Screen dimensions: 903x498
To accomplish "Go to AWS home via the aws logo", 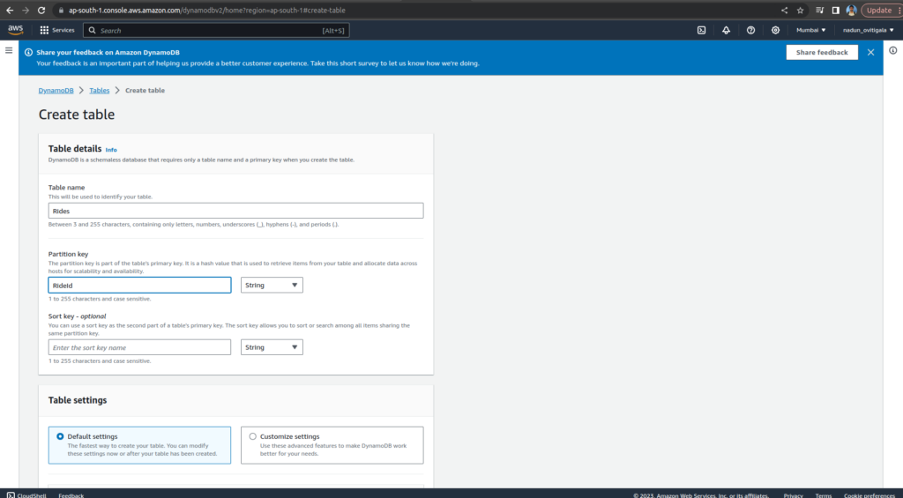I will (16, 30).
